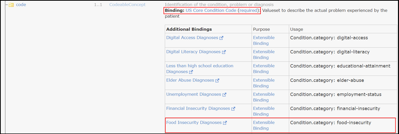The image size is (399, 134).
Task: Click Extensible Binding in Food Insecurity row
Action: (264, 125)
